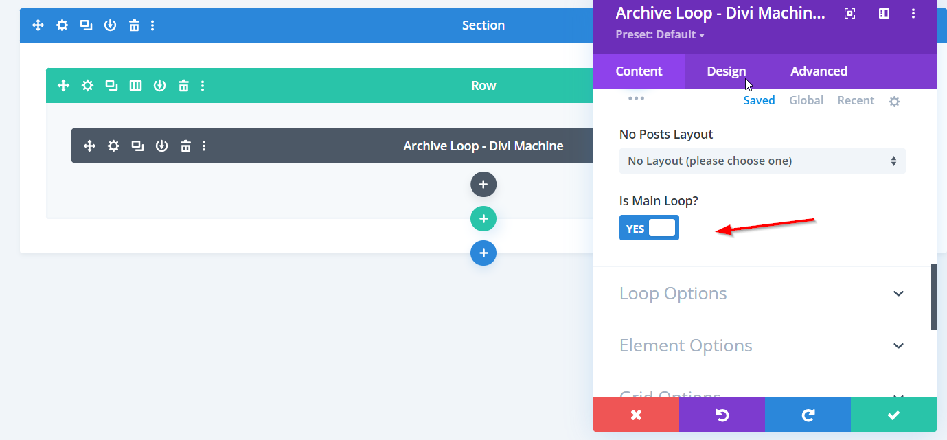Open the Archive Loop module's three-dot menu
Viewport: 947px width, 440px height.
204,146
